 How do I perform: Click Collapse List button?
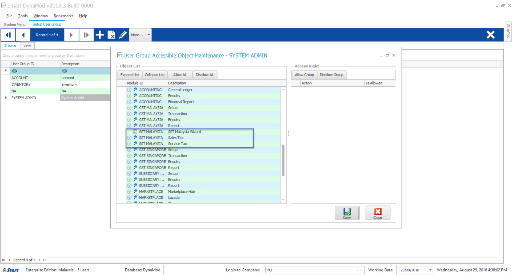coord(155,75)
